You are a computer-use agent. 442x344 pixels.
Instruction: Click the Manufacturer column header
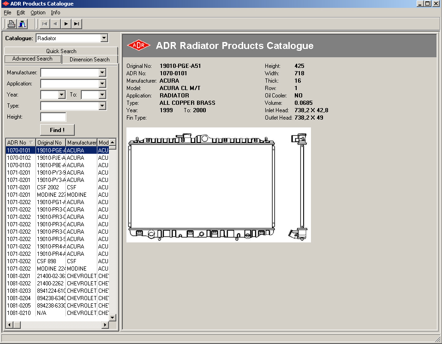coord(82,143)
